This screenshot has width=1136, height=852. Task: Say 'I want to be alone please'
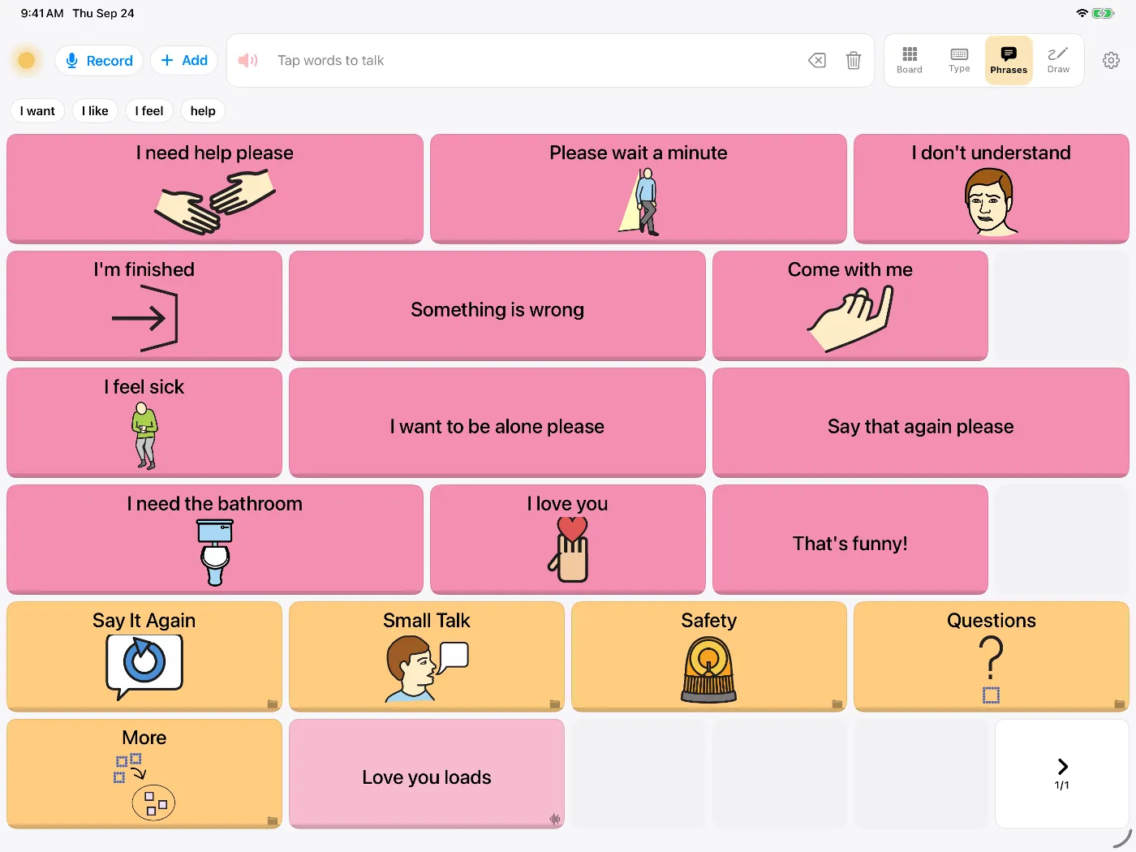497,422
